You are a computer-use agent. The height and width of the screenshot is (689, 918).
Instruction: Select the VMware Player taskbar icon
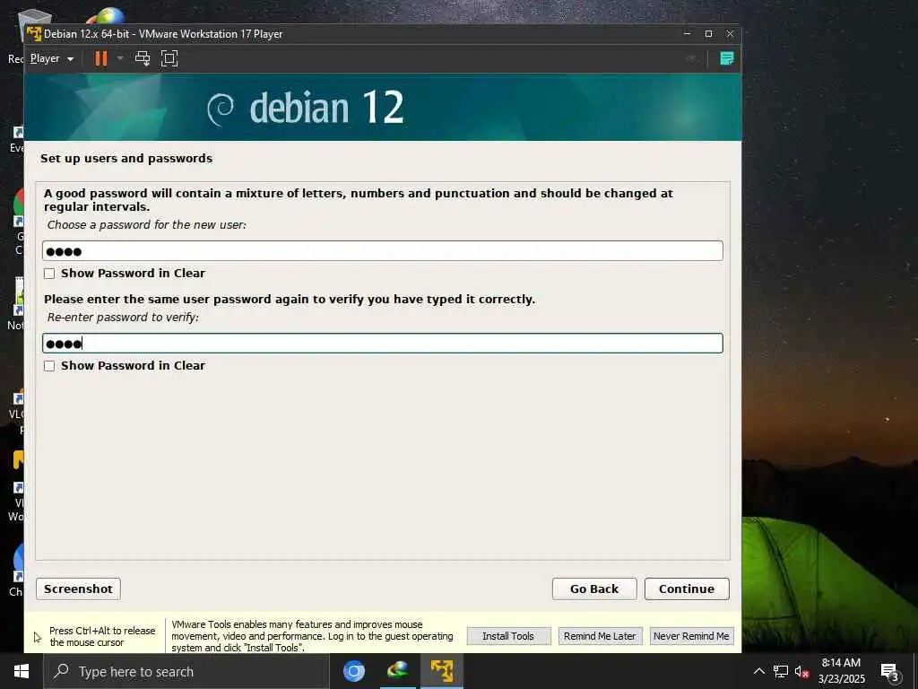(x=441, y=671)
